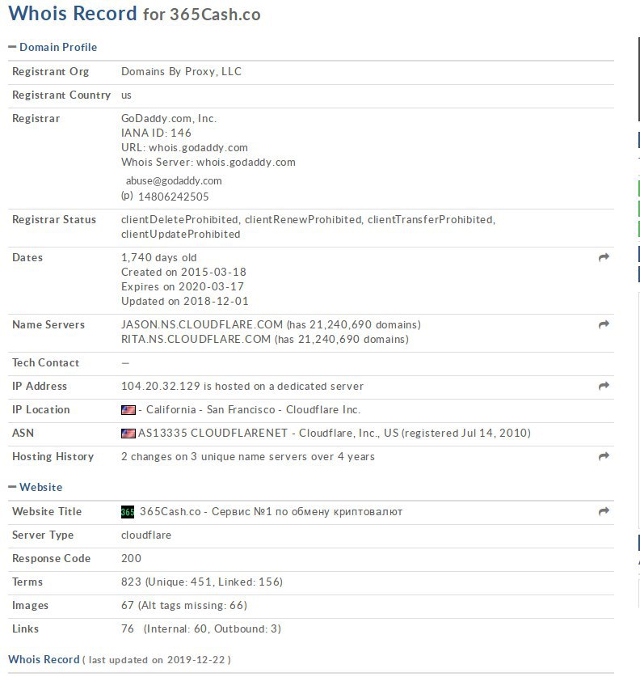Click the share arrow in the Website Title row
The image size is (640, 677).
coord(604,511)
